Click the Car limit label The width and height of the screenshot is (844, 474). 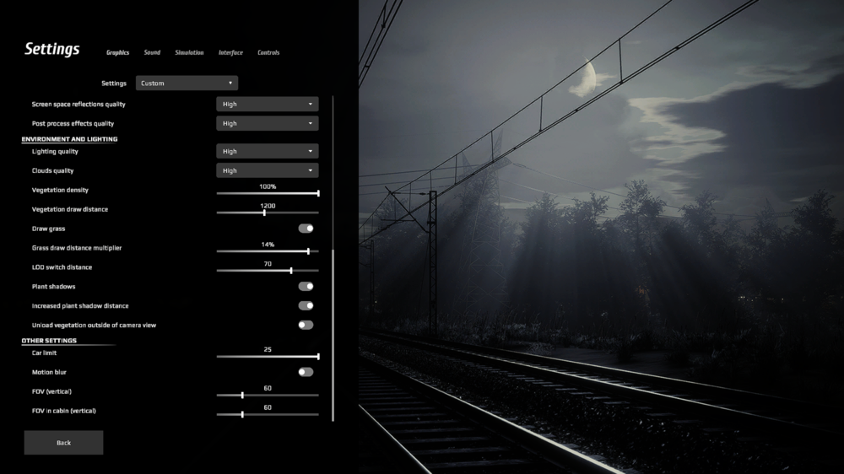tap(44, 353)
